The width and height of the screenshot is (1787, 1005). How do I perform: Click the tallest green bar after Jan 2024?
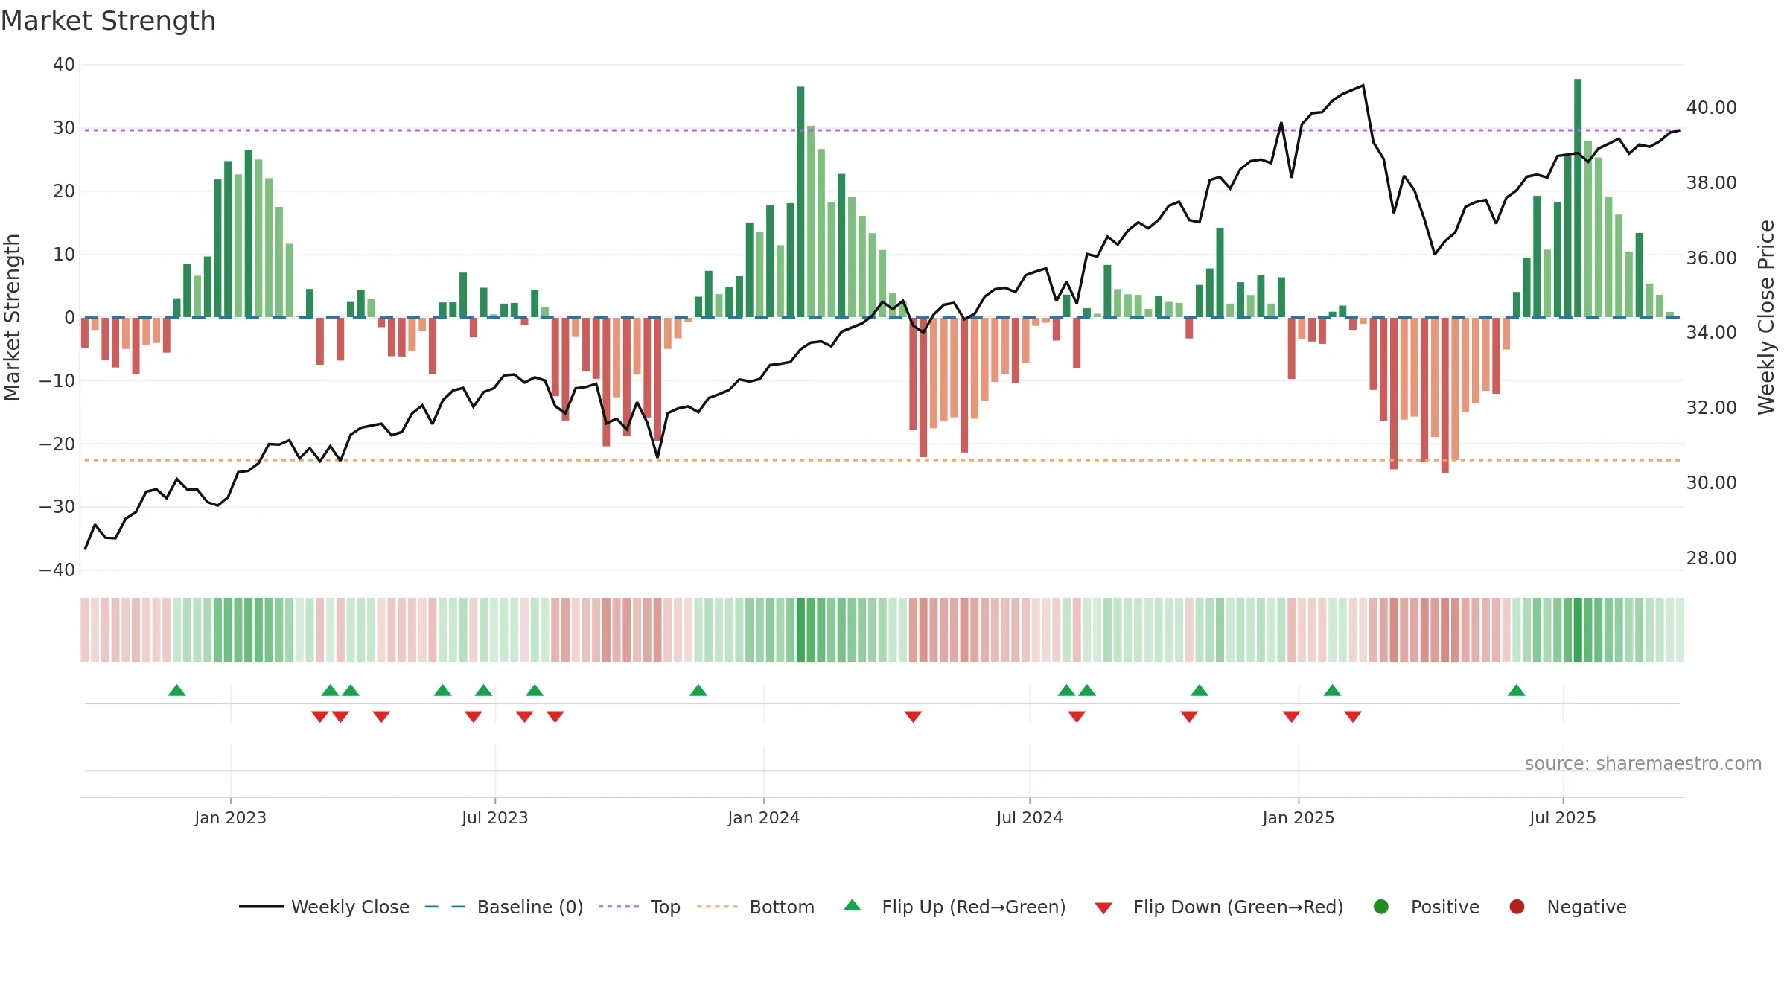point(800,202)
